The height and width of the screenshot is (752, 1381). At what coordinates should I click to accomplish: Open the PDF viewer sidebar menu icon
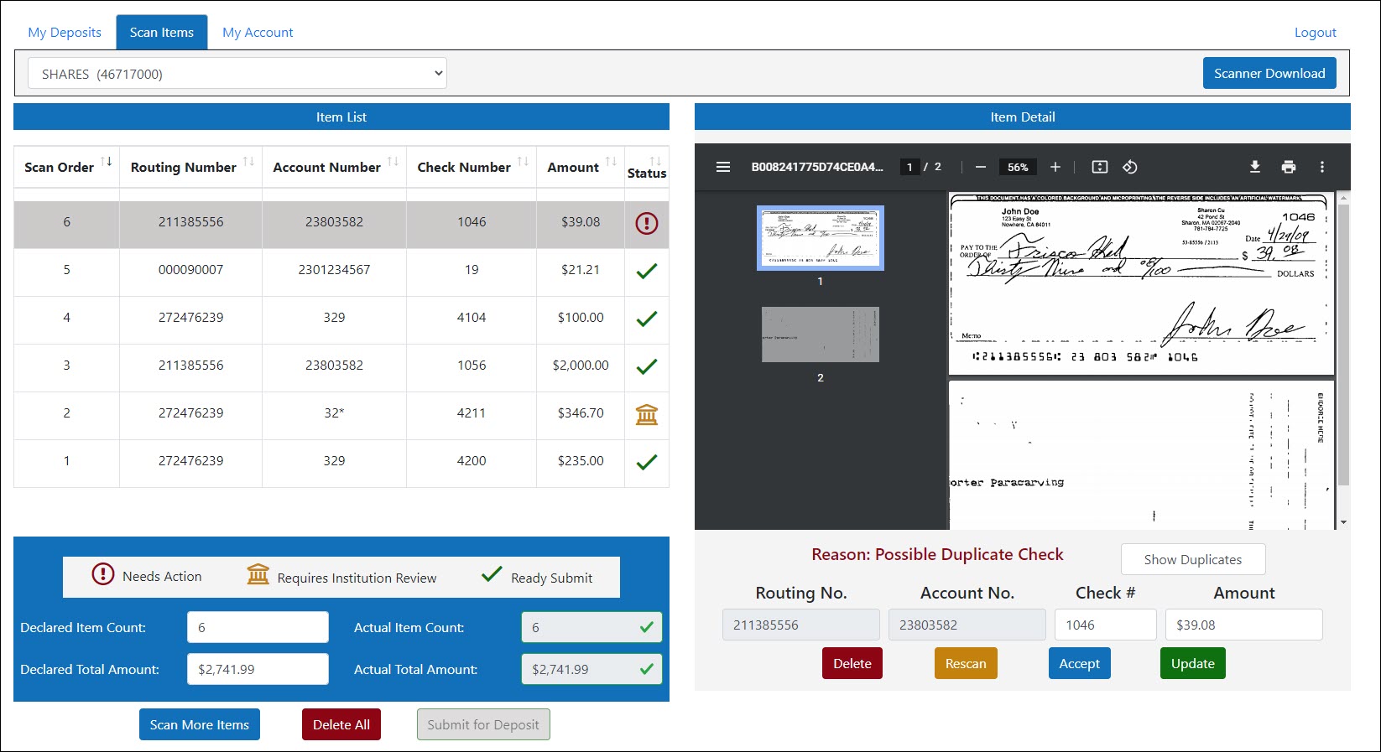(722, 167)
